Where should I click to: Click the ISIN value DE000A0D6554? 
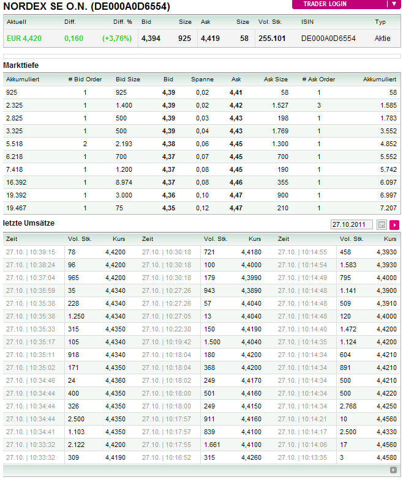pyautogui.click(x=328, y=39)
